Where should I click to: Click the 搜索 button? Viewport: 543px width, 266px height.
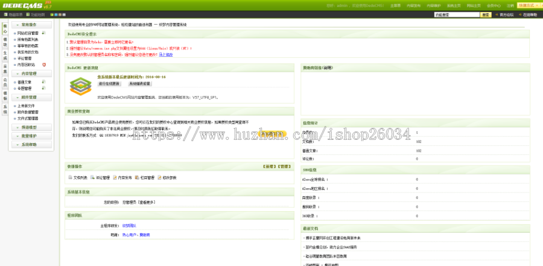tap(486, 15)
